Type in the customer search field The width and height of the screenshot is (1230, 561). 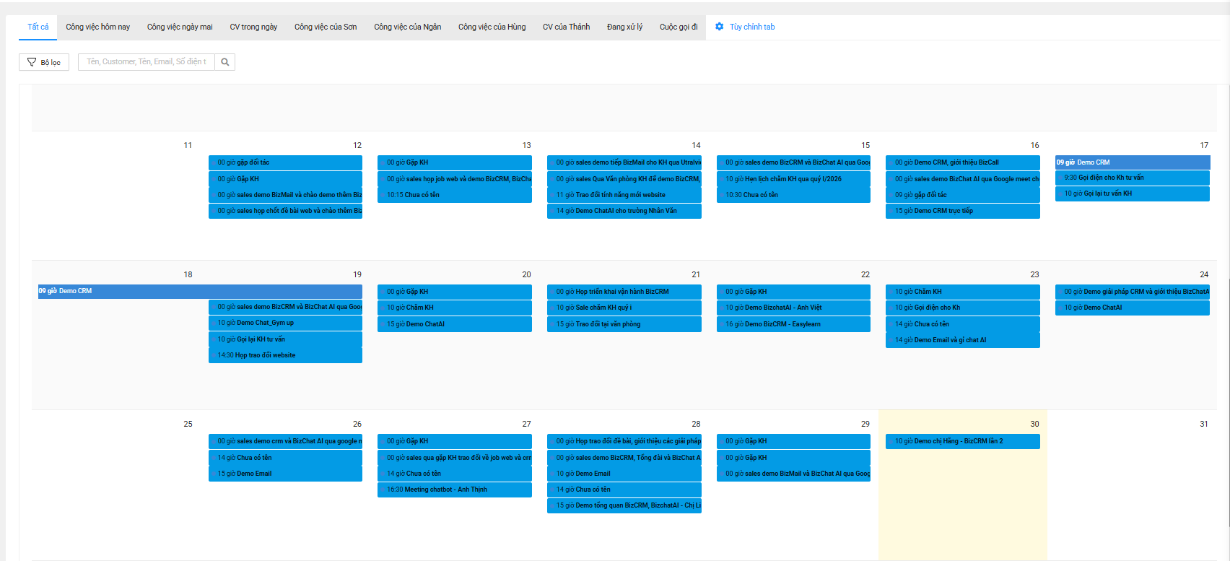click(147, 62)
